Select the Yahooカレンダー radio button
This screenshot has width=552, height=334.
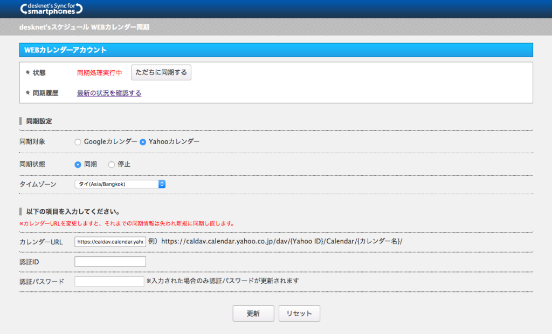(x=142, y=142)
